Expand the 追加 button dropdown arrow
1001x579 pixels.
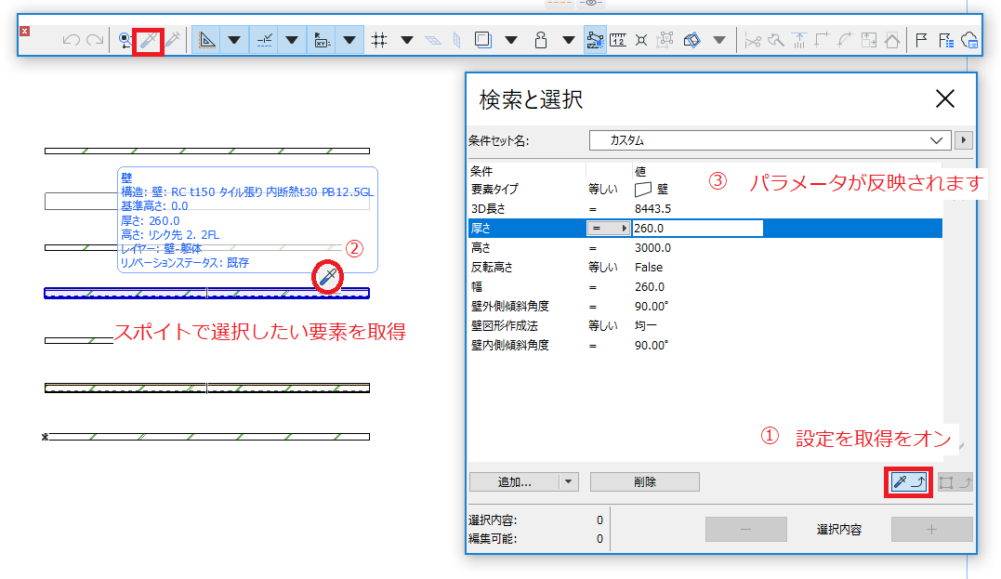coord(568,482)
